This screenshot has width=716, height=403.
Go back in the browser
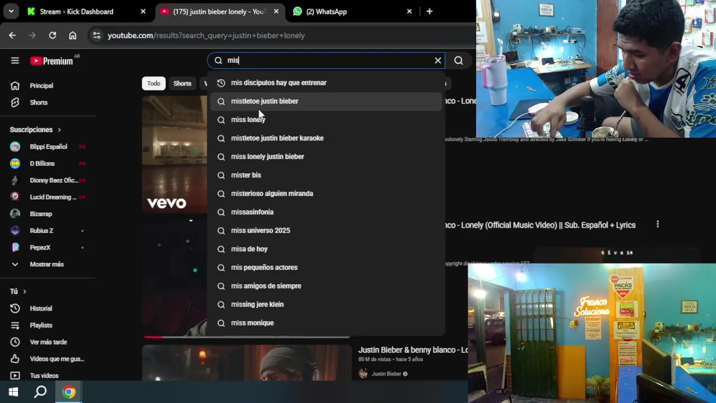pyautogui.click(x=12, y=35)
